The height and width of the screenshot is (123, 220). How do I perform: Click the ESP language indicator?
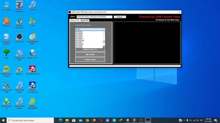201,120
